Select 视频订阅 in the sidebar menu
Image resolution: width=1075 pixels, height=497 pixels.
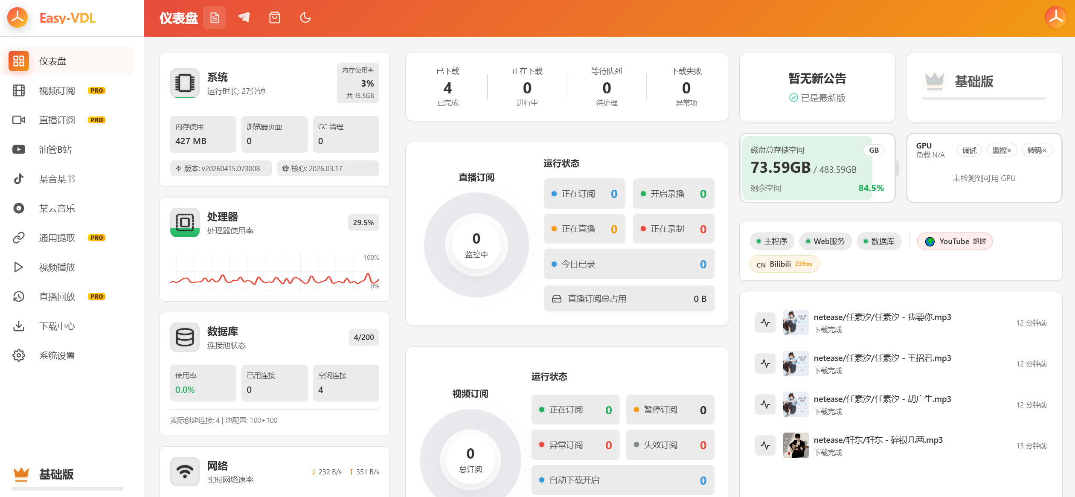(57, 90)
